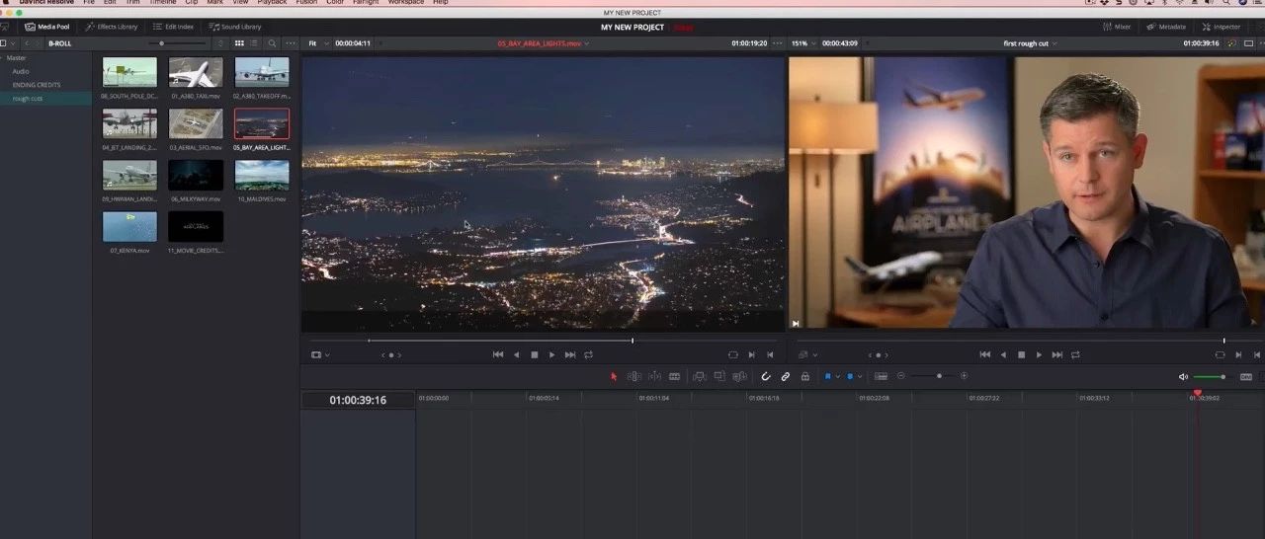Select the 08_SOUTH_POLE clip thumbnail
The image size is (1265, 539).
pyautogui.click(x=129, y=72)
